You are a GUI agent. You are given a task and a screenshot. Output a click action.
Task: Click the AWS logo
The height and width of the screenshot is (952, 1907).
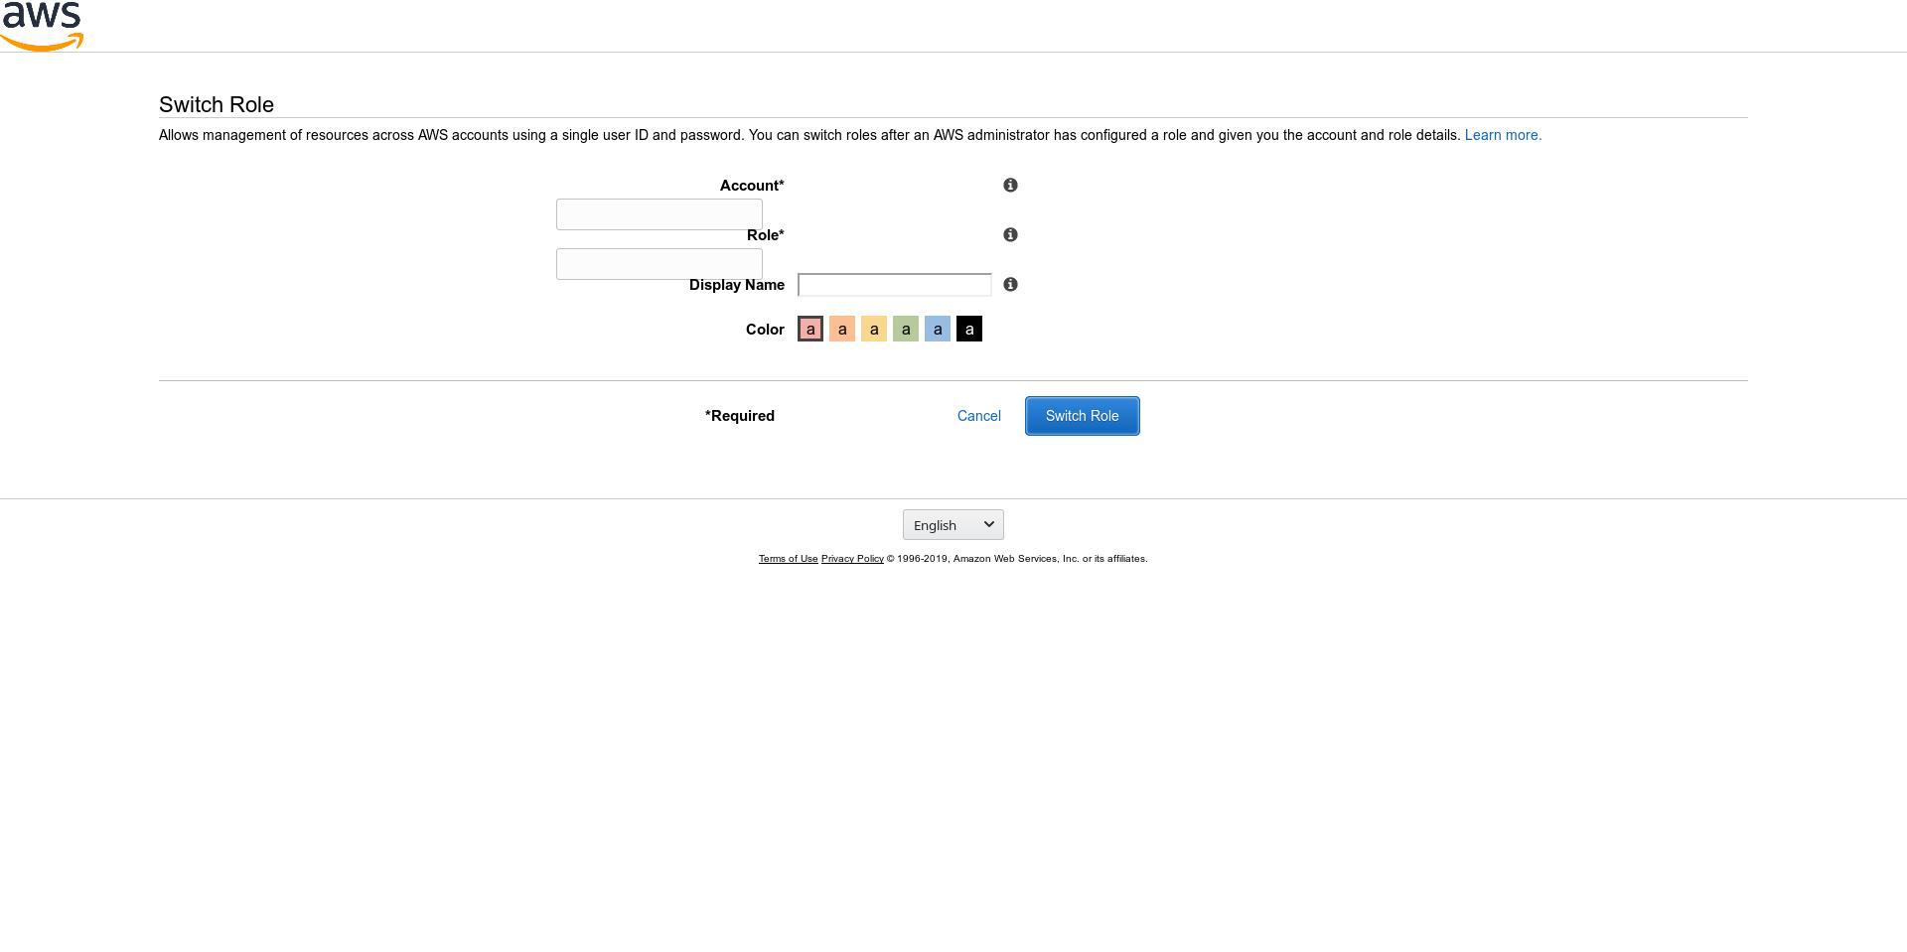[x=42, y=26]
